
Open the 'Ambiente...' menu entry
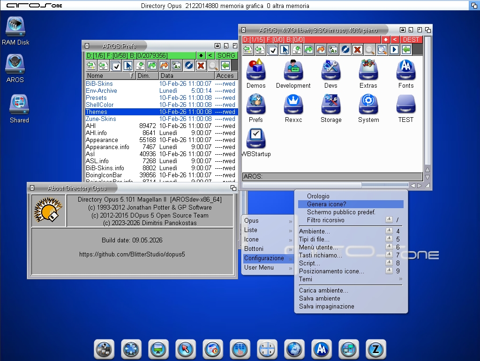(x=351, y=232)
